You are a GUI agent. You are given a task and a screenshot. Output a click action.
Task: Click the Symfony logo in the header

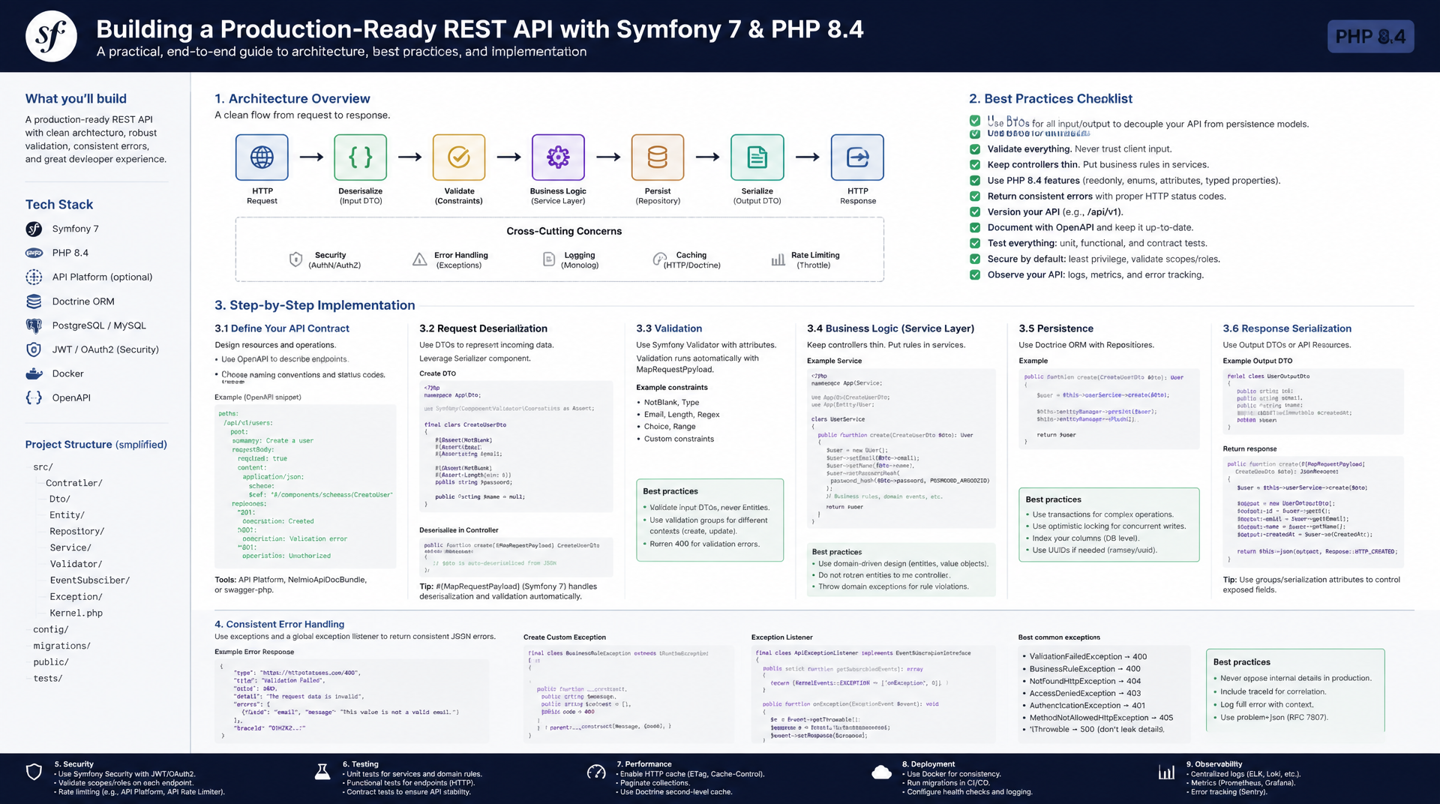tap(51, 36)
